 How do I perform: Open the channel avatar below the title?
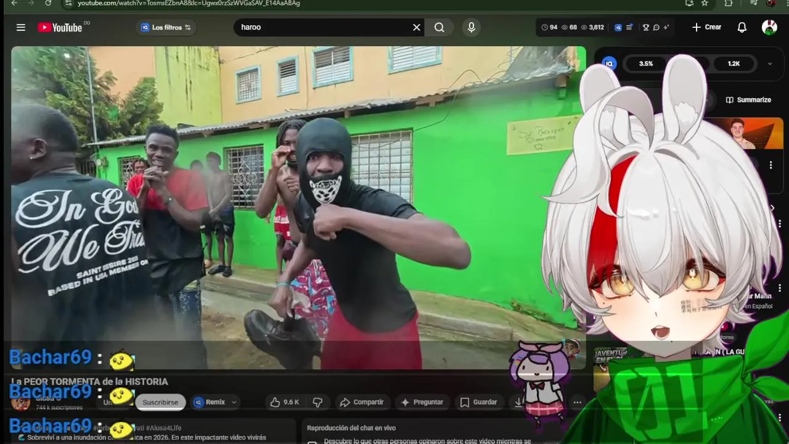pyautogui.click(x=20, y=402)
